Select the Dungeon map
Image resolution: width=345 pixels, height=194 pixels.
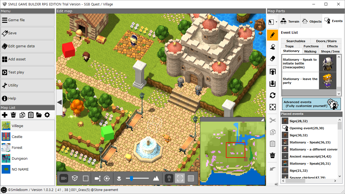pos(28,158)
